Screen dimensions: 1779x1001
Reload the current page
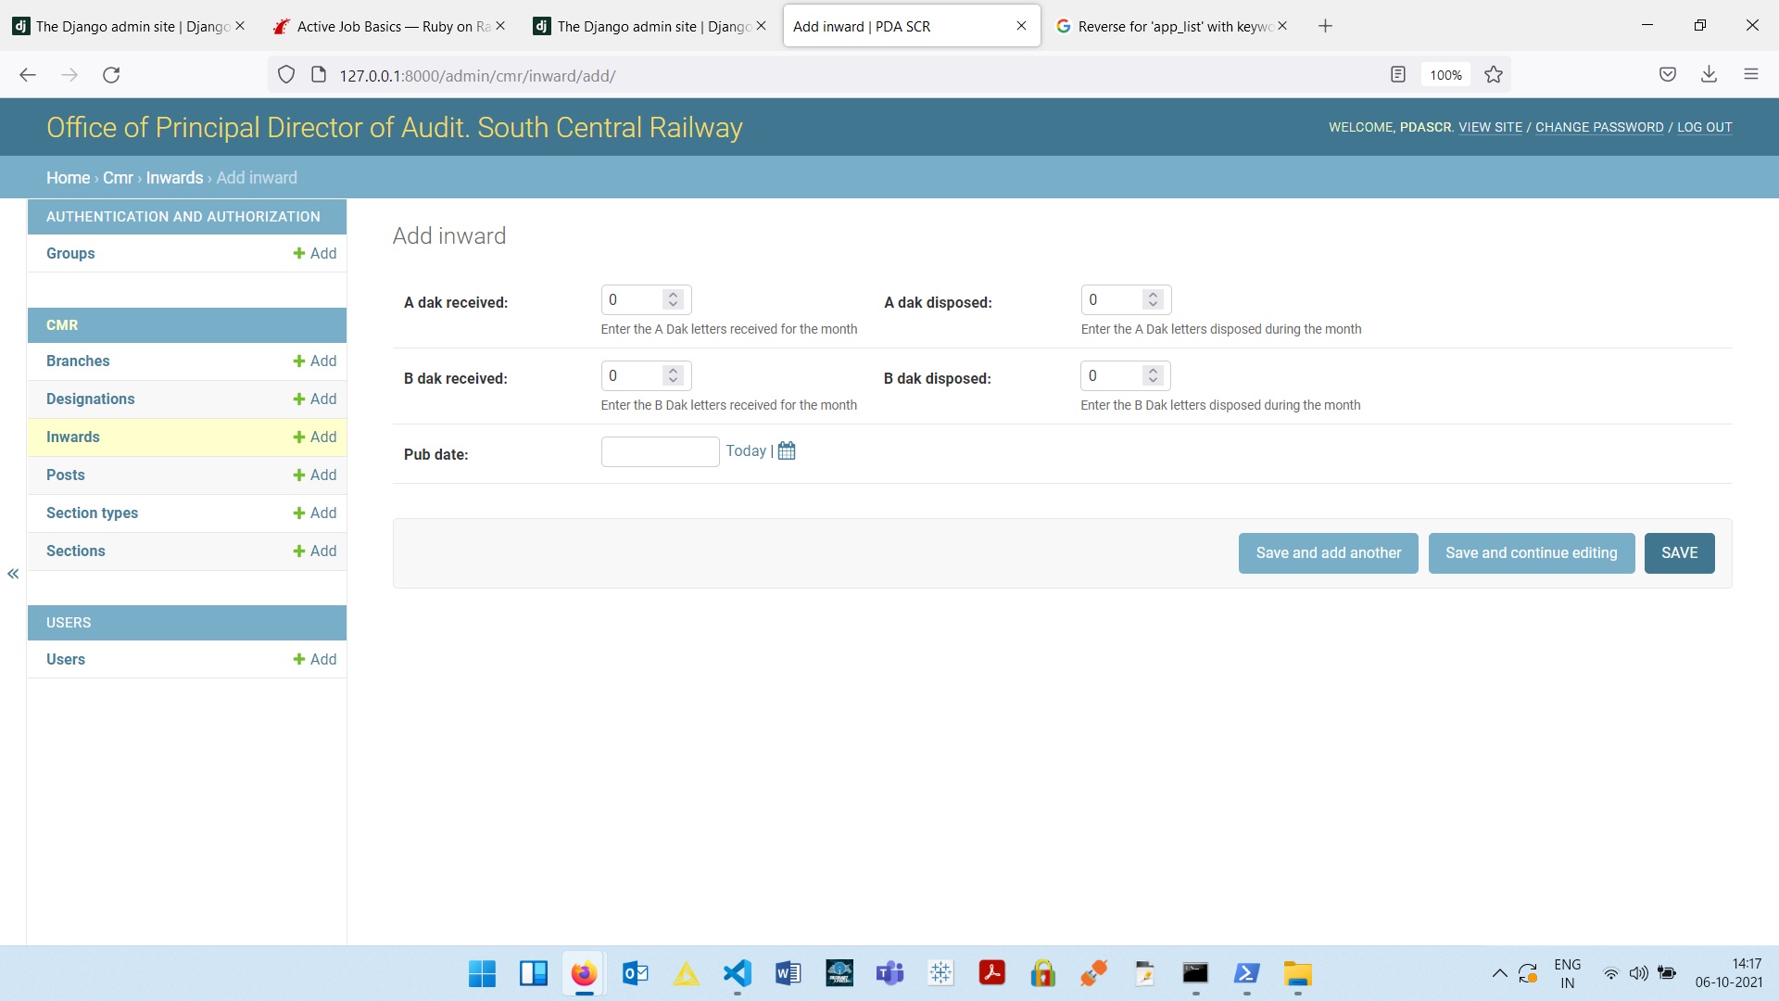coord(111,75)
